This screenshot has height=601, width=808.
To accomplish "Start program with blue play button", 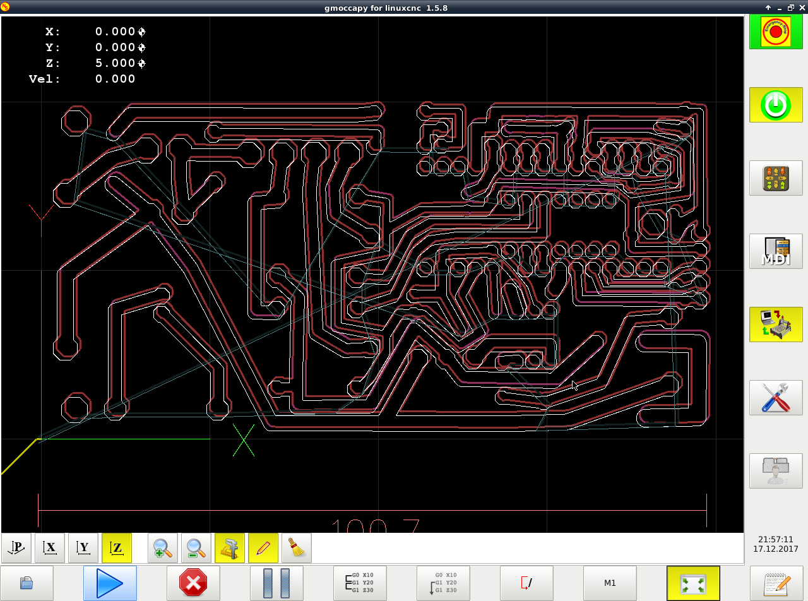I will [x=110, y=583].
